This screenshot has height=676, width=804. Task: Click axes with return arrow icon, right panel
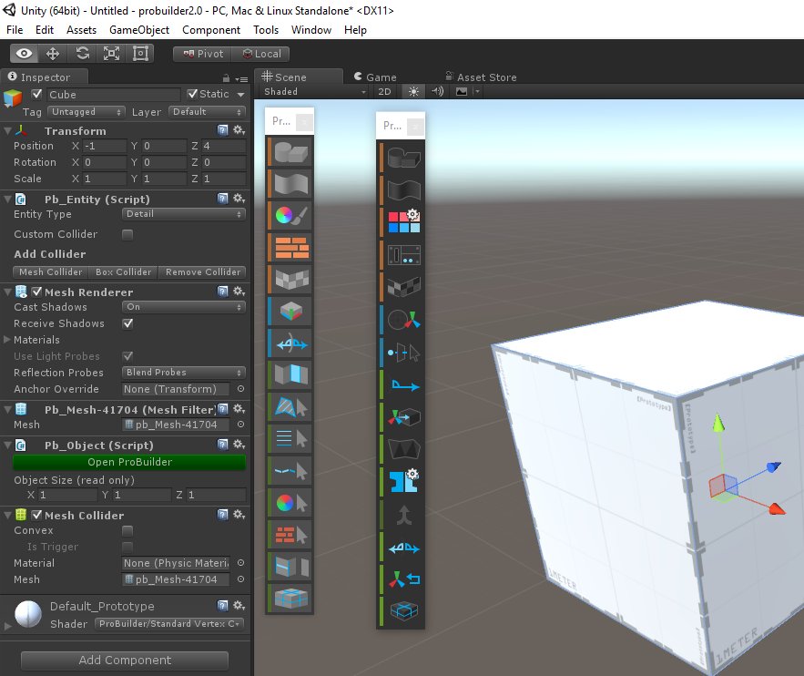point(404,579)
